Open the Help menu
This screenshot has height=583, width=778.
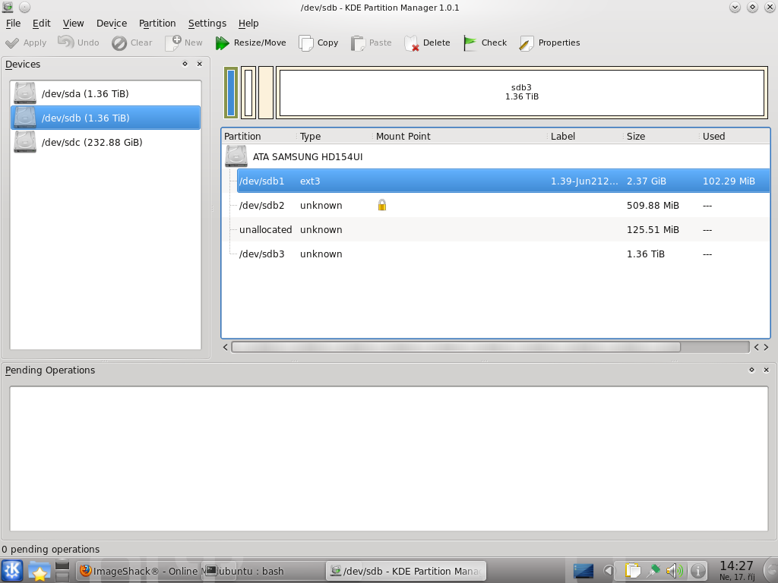point(248,24)
